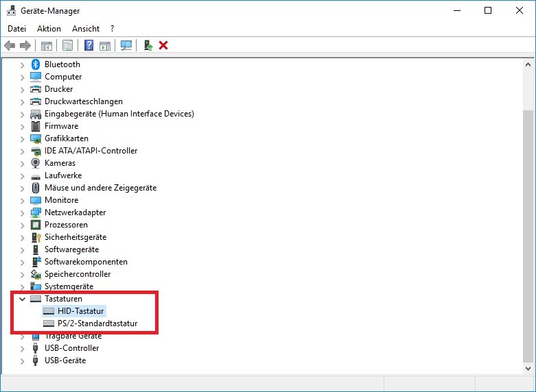Viewport: 536px width, 392px height.
Task: Select the PS/2-Standardtastatur device
Action: 97,323
